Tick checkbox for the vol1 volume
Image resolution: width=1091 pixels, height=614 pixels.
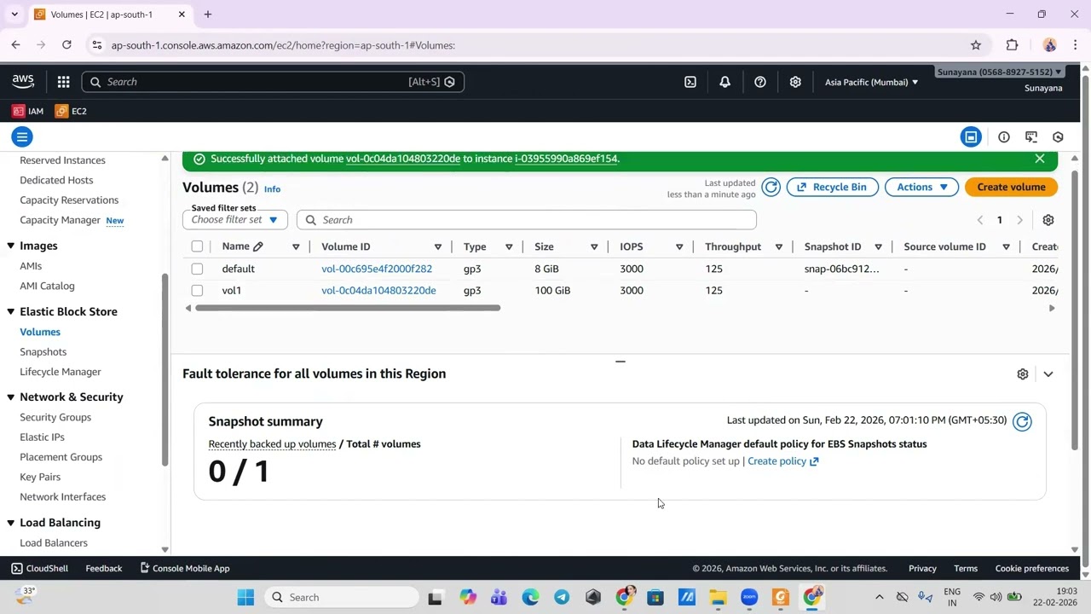pos(197,291)
